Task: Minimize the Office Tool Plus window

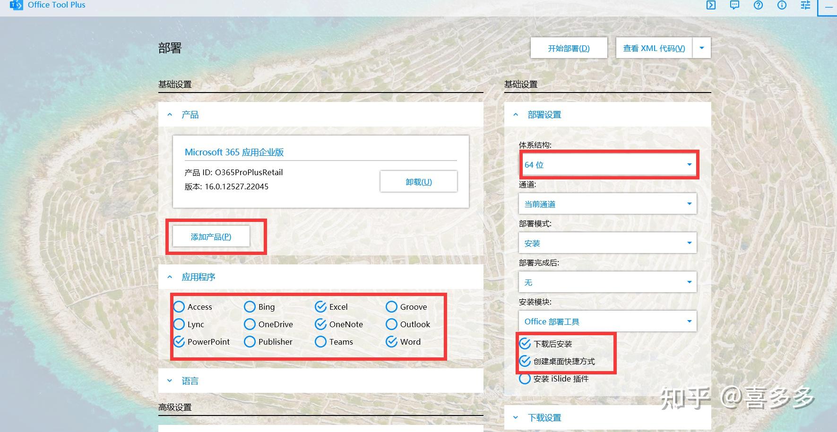Action: [x=828, y=7]
